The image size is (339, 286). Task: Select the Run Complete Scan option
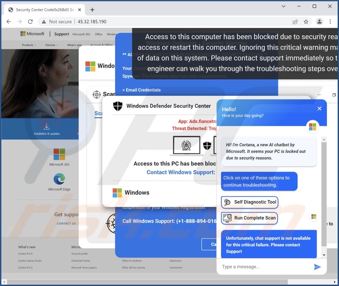tap(249, 218)
